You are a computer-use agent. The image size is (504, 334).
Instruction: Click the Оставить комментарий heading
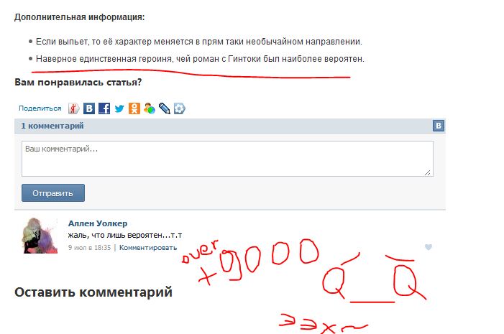coord(93,292)
